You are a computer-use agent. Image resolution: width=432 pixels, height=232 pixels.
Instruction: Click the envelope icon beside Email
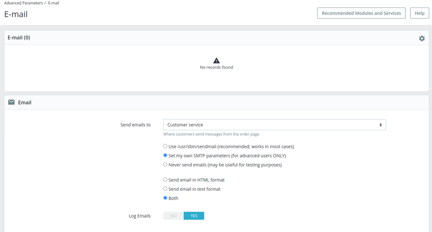pyautogui.click(x=11, y=102)
